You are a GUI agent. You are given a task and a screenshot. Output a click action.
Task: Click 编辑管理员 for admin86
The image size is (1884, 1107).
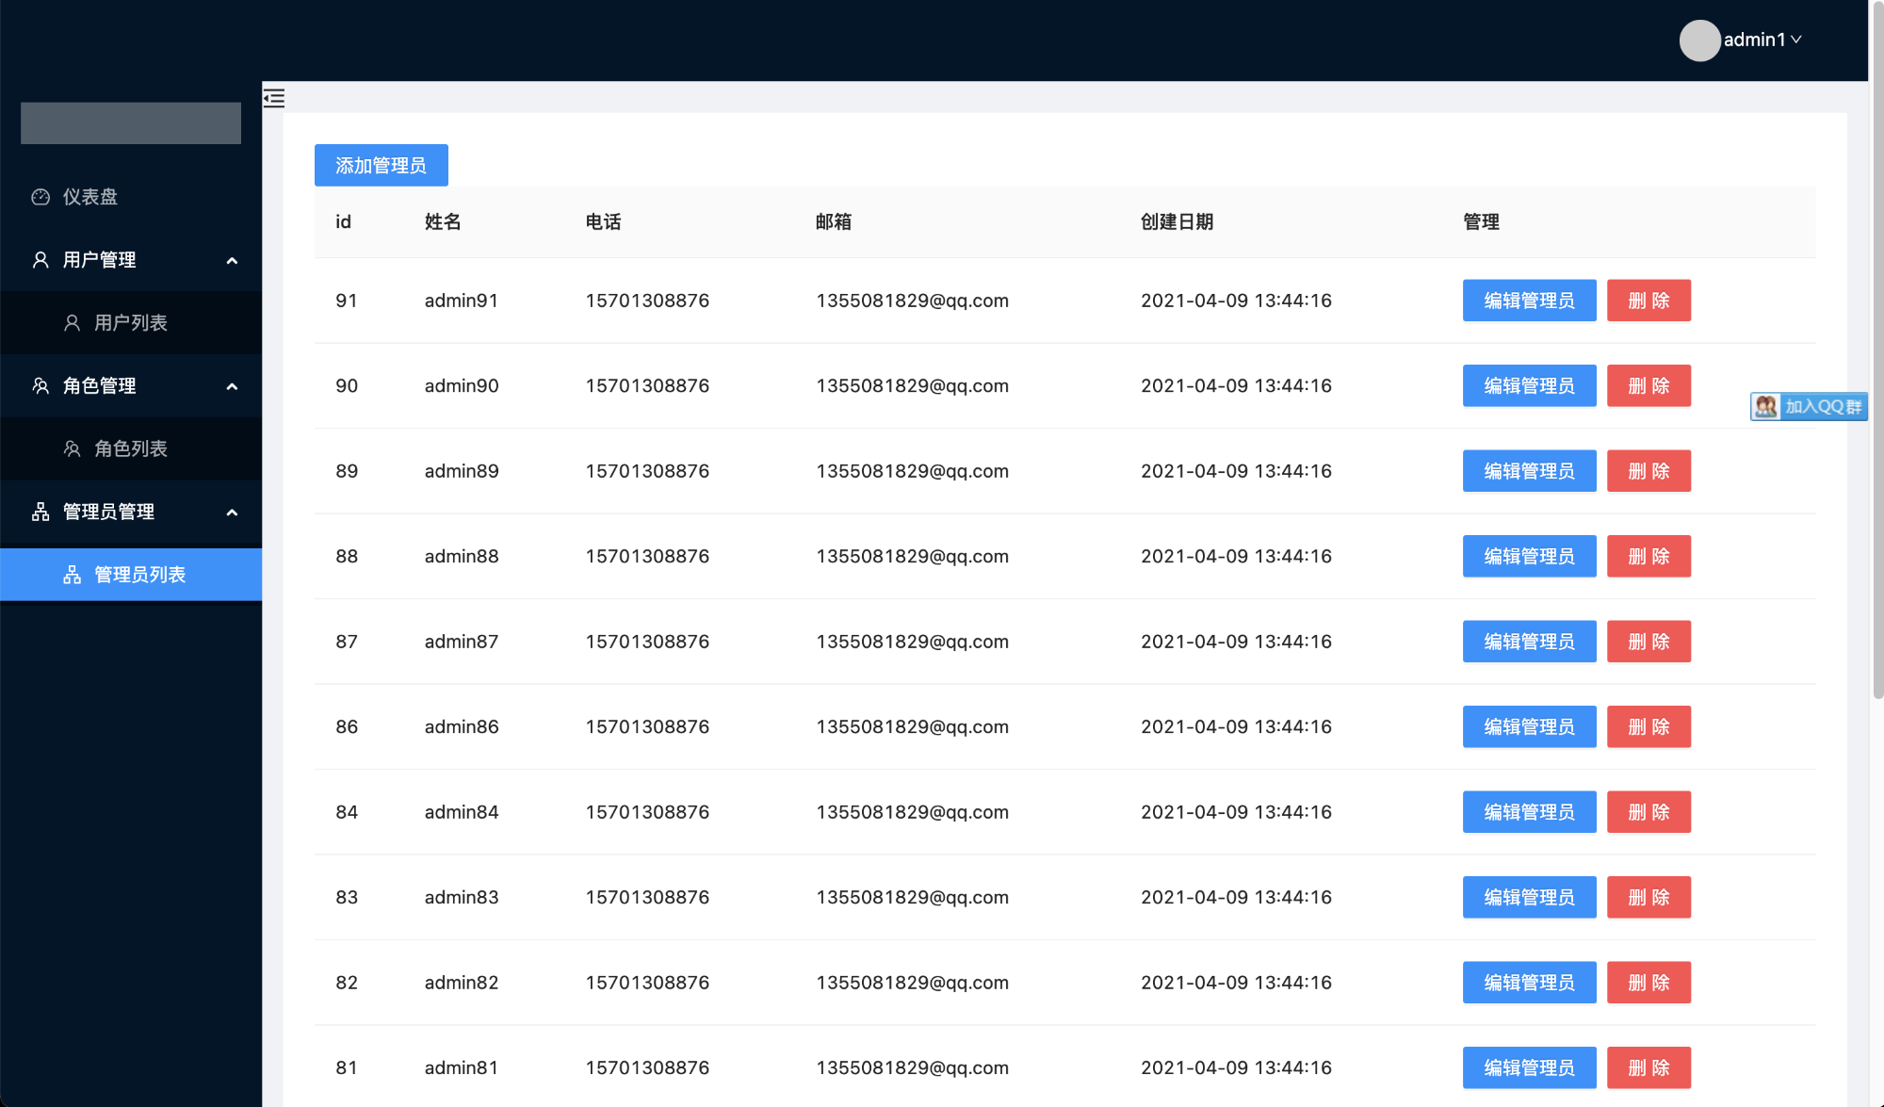(1529, 726)
